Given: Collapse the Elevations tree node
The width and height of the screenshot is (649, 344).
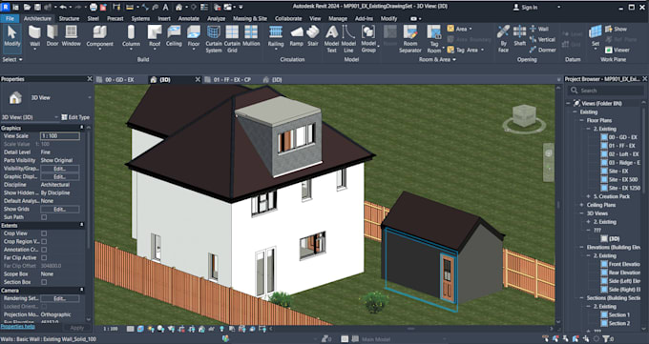Looking at the screenshot, I should point(581,247).
